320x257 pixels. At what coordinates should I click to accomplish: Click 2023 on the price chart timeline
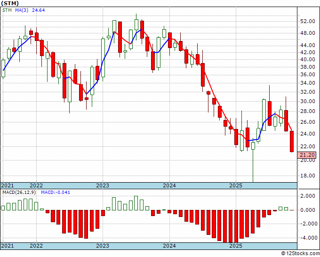tap(103, 185)
